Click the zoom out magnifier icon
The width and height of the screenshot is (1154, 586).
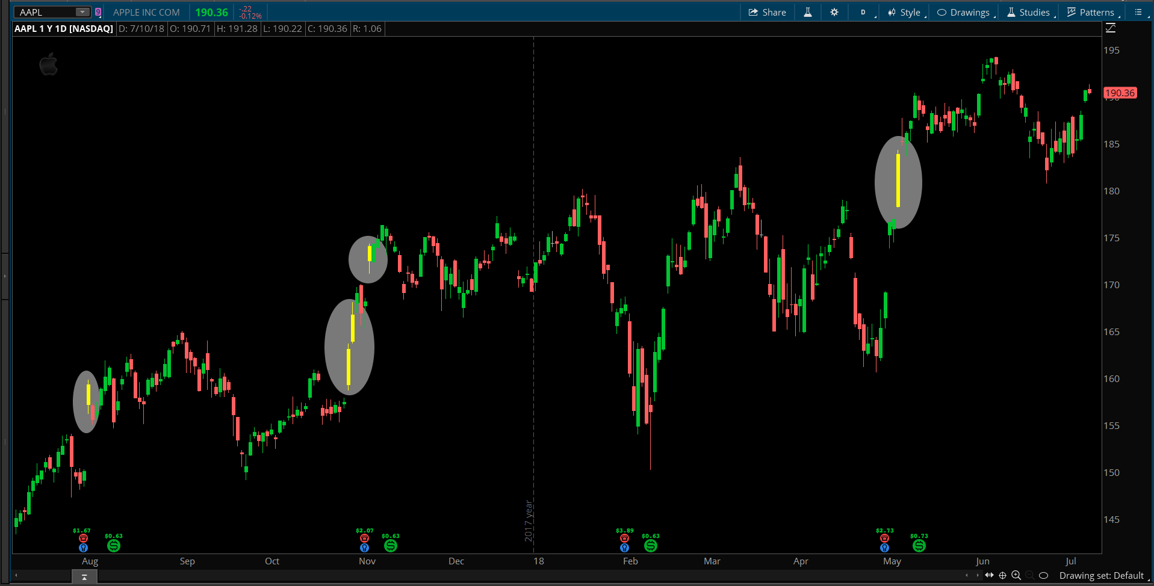pos(1029,575)
